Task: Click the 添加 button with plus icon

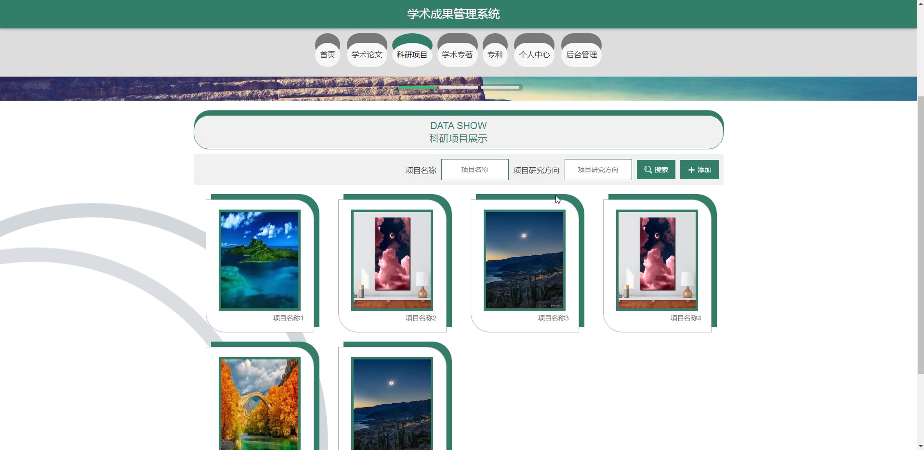Action: (700, 170)
